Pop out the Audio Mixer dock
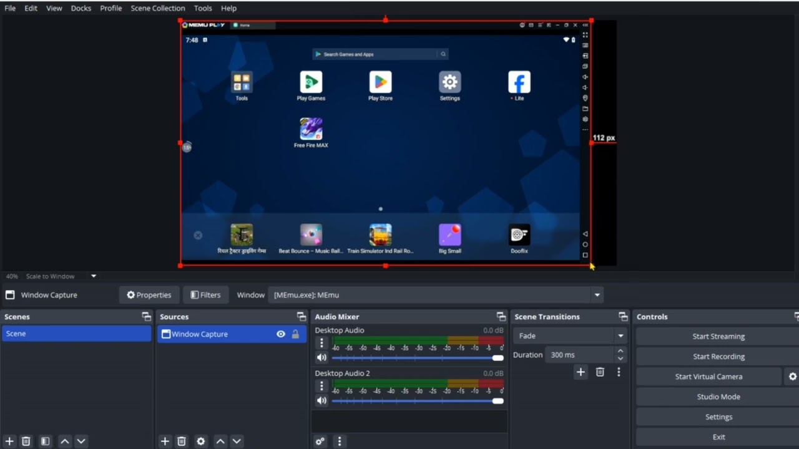This screenshot has width=799, height=449. point(501,317)
